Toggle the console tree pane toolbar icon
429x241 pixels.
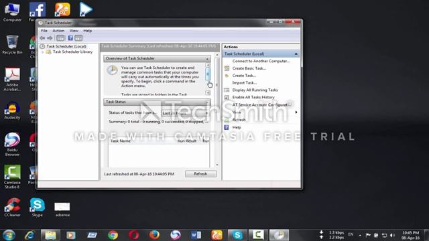pos(60,38)
